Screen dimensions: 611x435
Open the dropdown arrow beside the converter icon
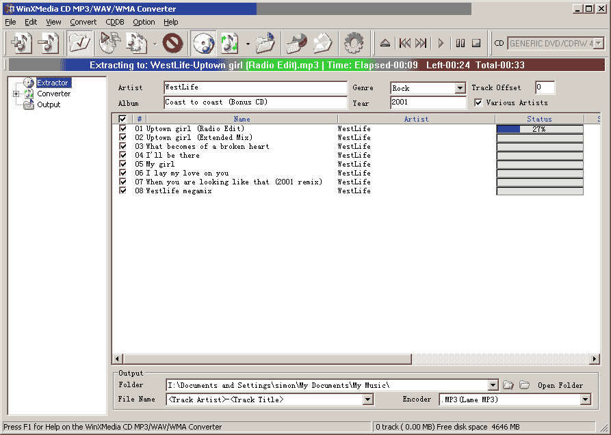248,44
